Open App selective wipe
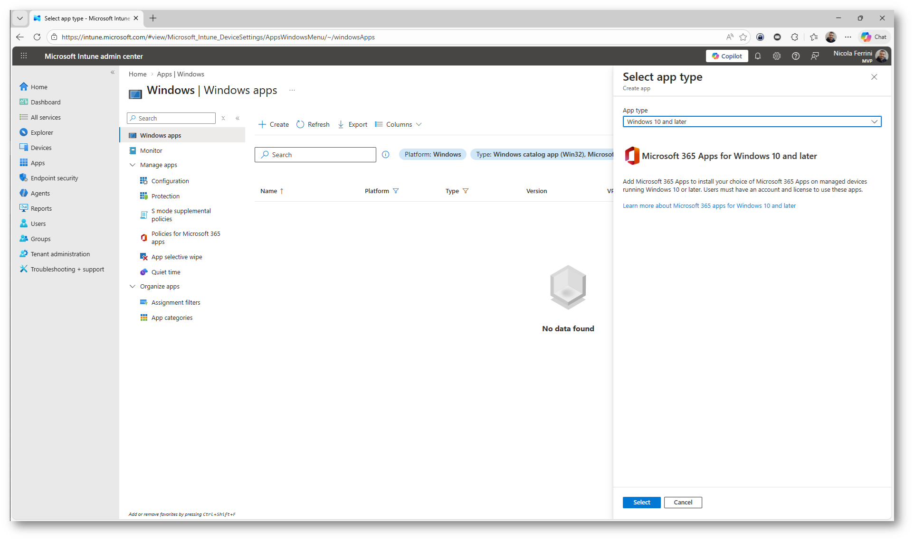The width and height of the screenshot is (914, 541). pyautogui.click(x=176, y=257)
